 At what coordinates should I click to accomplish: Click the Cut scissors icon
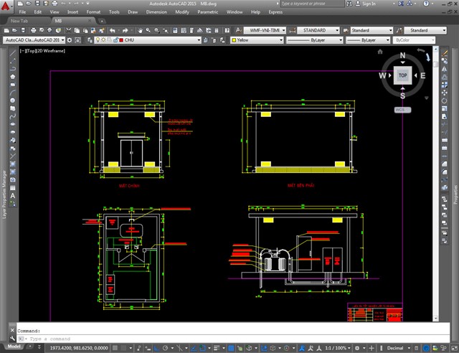69,30
